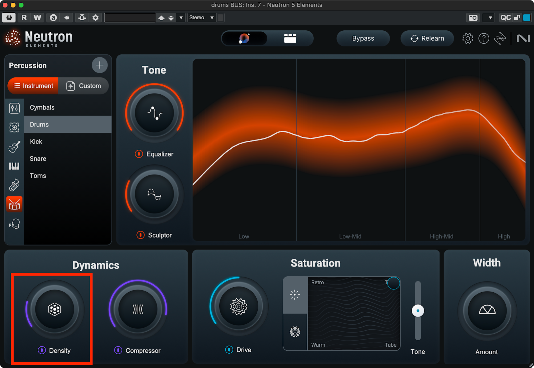
Task: Click the Saturation Tone slider handle
Action: (x=418, y=311)
